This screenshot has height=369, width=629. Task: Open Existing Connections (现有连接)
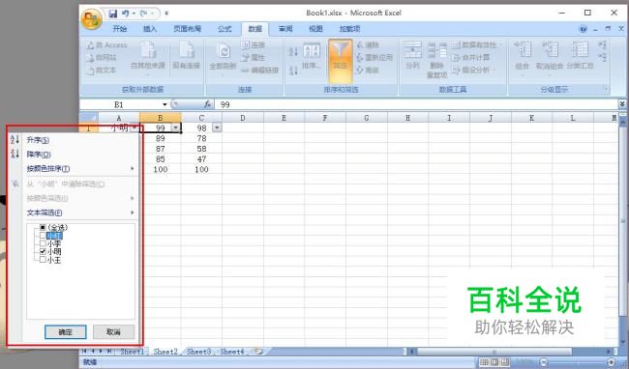[186, 55]
